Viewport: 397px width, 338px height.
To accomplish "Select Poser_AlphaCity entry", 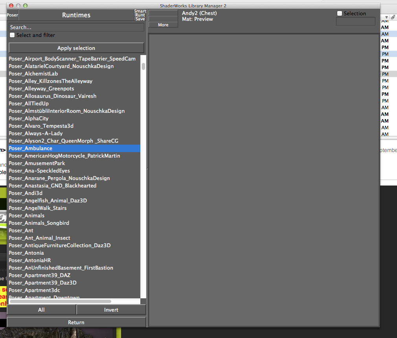I will (x=74, y=118).
